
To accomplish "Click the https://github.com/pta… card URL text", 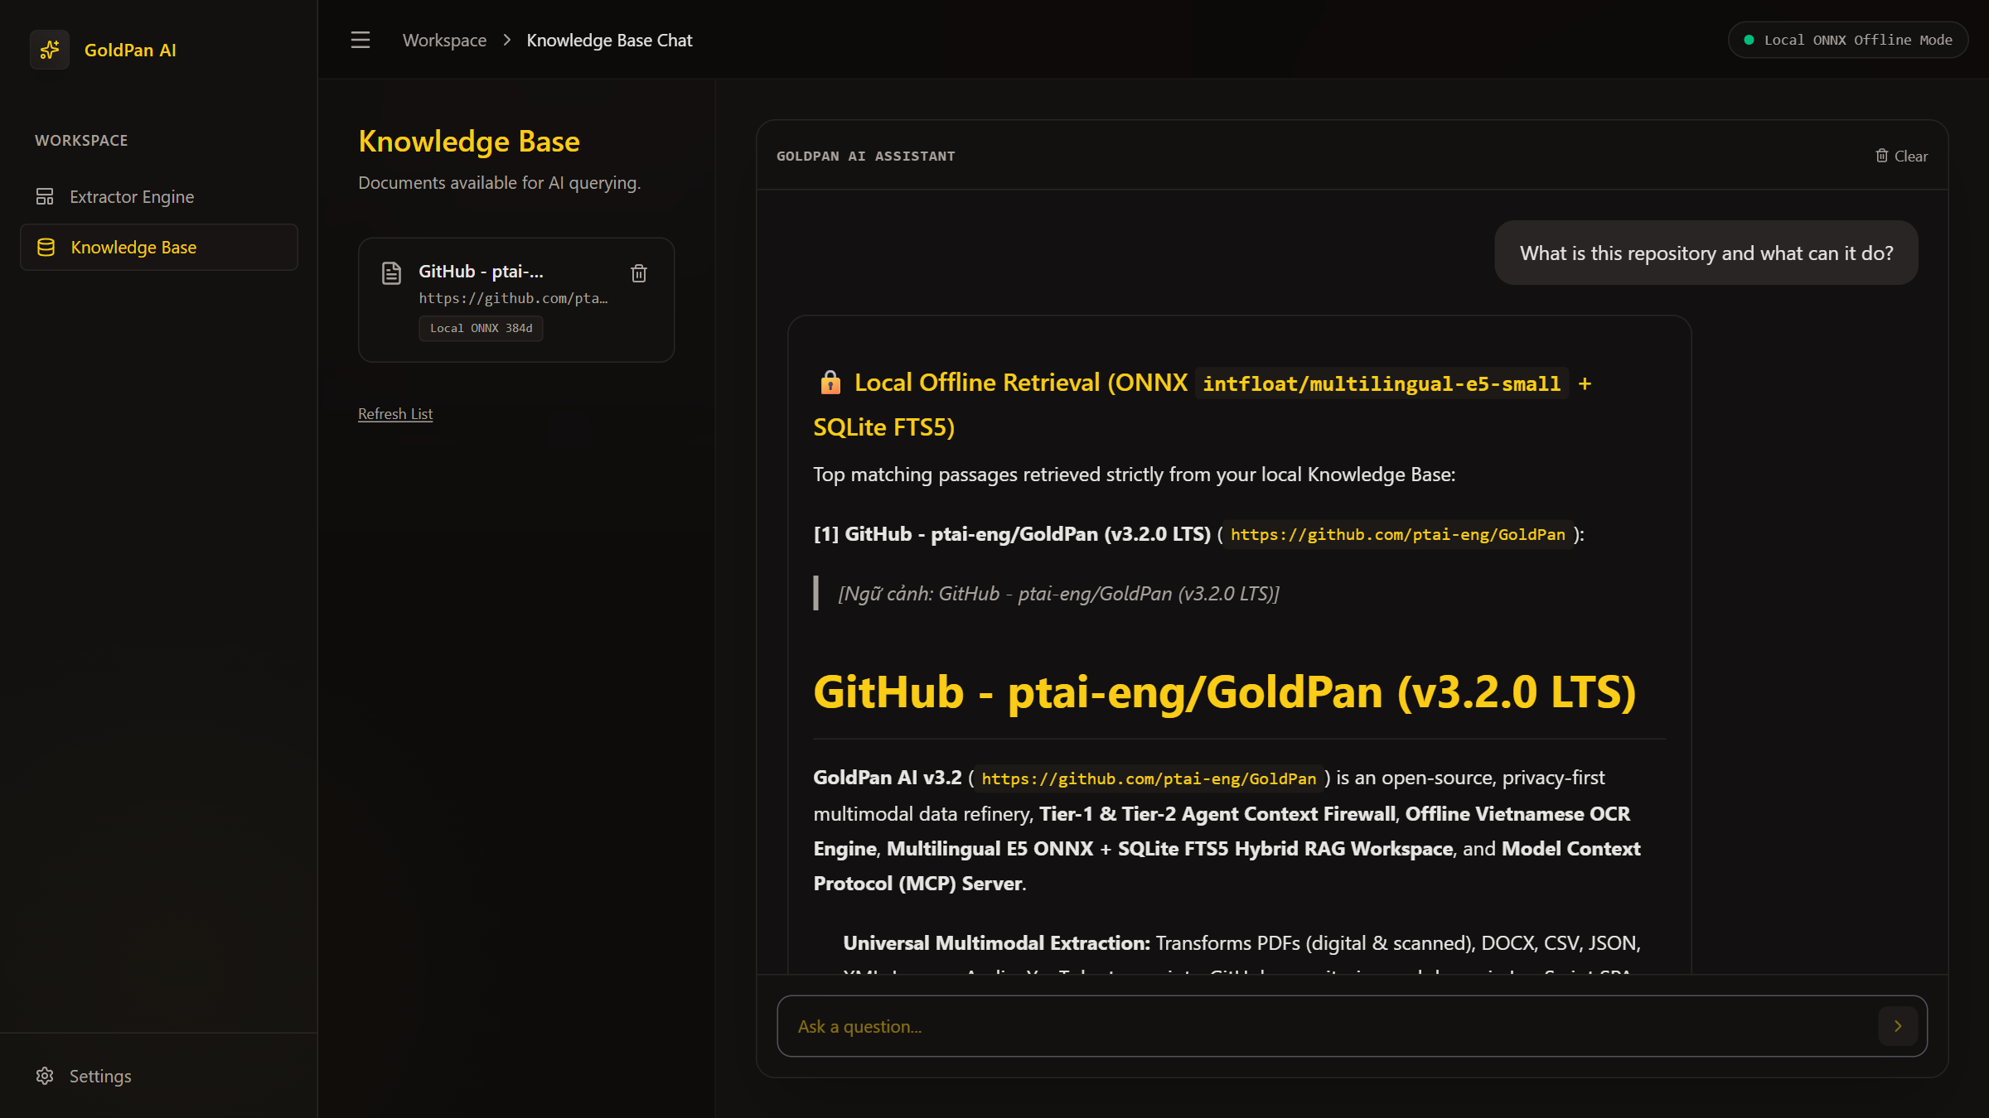I will coord(513,298).
